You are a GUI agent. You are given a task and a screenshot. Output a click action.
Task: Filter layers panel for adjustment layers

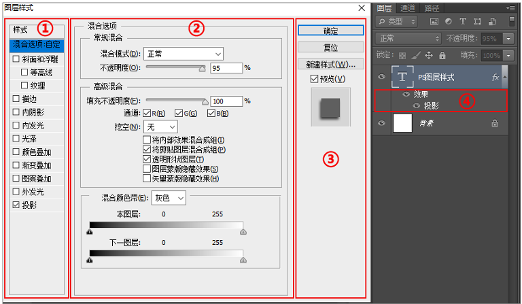click(449, 22)
